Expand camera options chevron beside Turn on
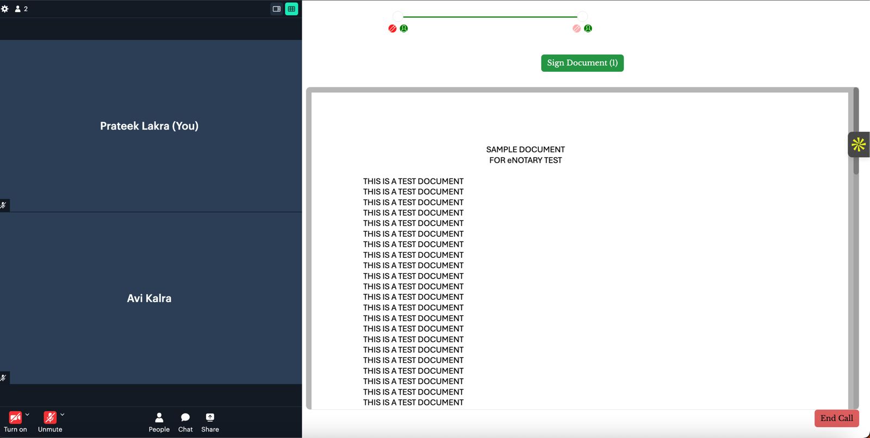 tap(27, 415)
